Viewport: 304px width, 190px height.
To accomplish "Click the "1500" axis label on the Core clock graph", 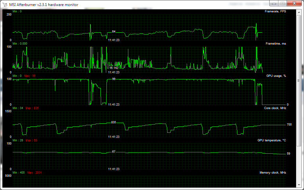I will (8, 111).
